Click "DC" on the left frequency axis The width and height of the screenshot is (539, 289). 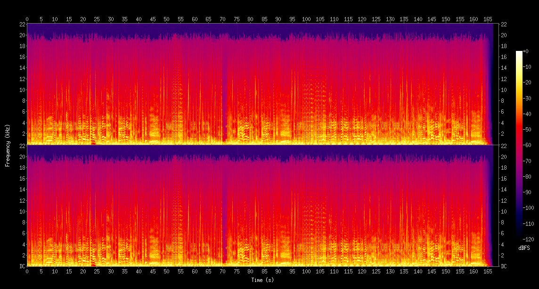22,266
